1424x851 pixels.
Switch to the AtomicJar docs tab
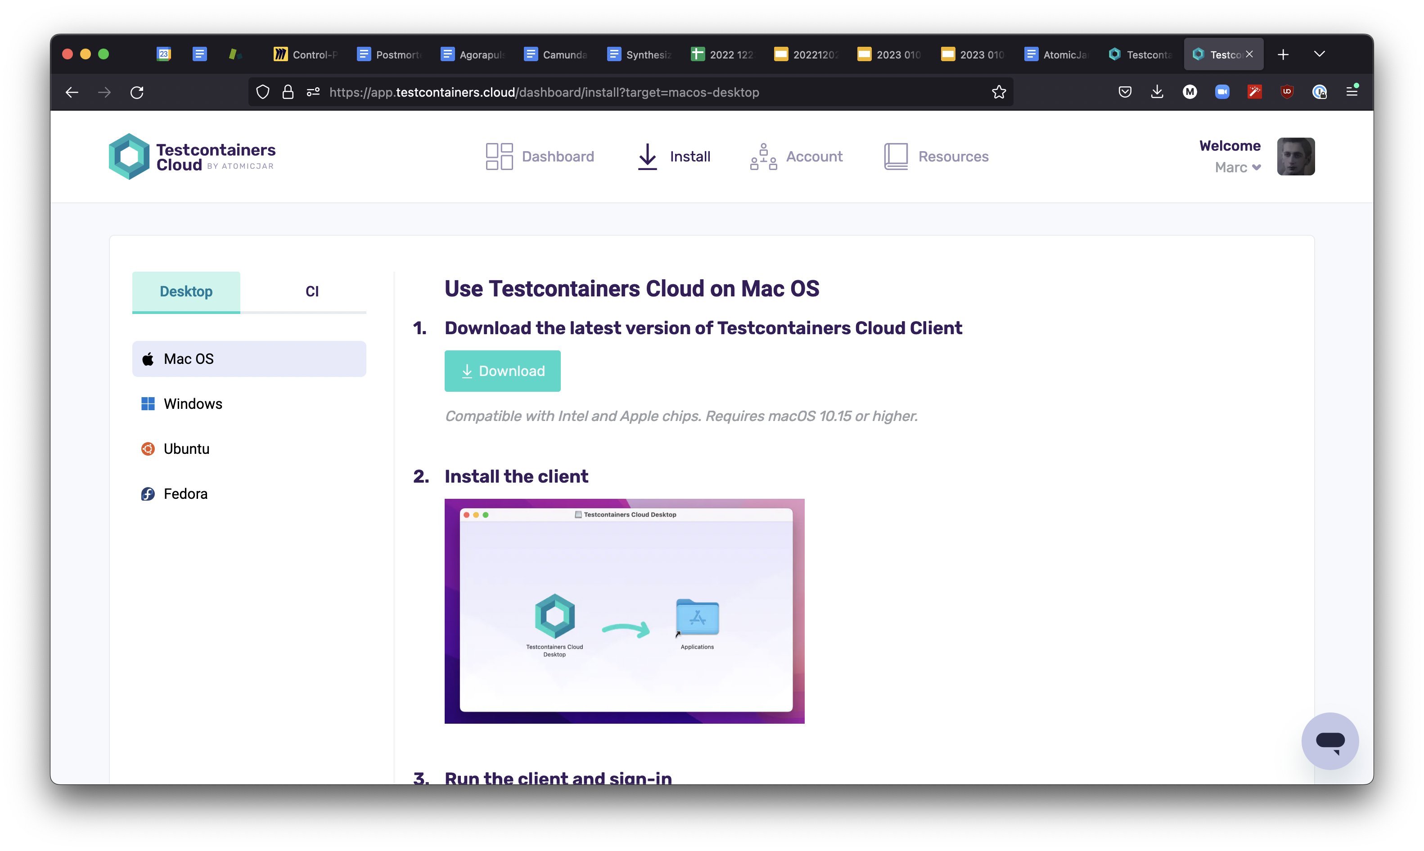coord(1057,54)
